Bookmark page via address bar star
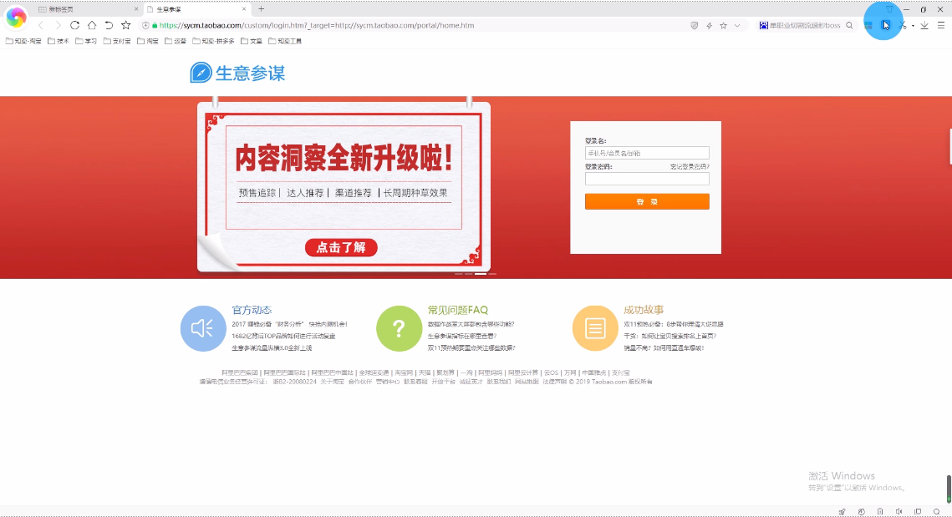952x517 pixels. tap(723, 25)
